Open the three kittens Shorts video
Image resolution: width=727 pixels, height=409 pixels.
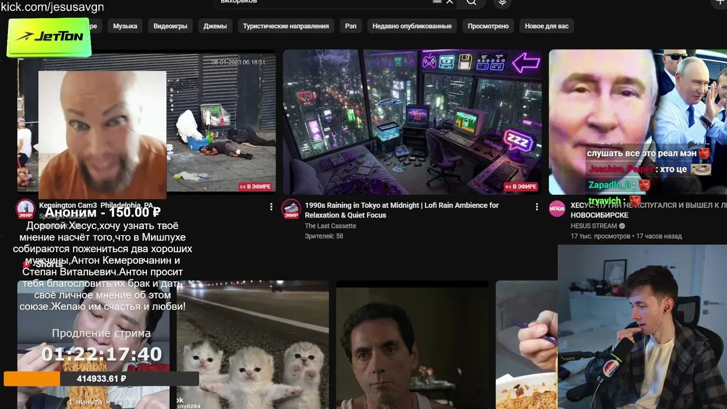pyautogui.click(x=253, y=345)
